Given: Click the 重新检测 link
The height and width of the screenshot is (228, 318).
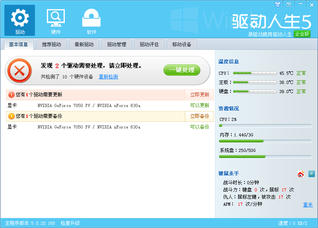Looking at the screenshot, I should click(x=108, y=77).
